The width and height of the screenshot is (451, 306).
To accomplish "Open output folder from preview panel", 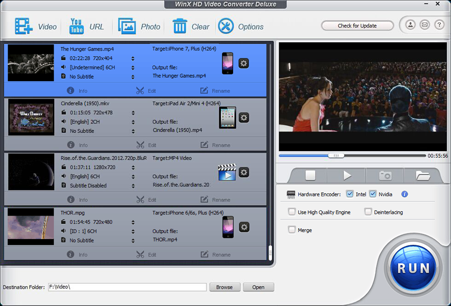I will pos(423,176).
